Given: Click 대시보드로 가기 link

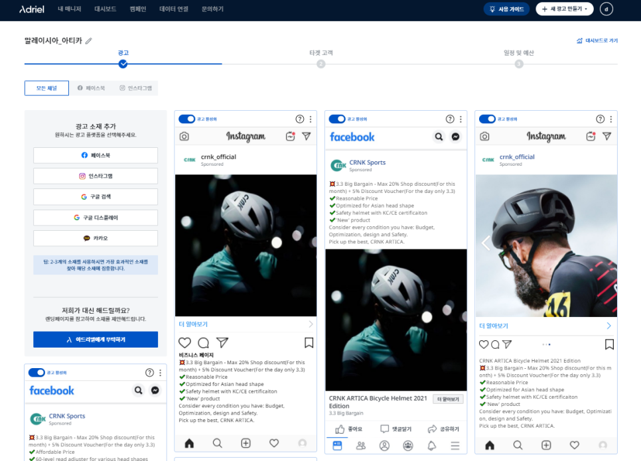Looking at the screenshot, I should [597, 40].
